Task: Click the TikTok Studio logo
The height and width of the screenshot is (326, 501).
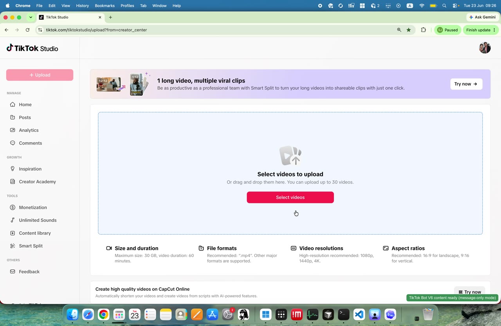Action: pyautogui.click(x=32, y=48)
